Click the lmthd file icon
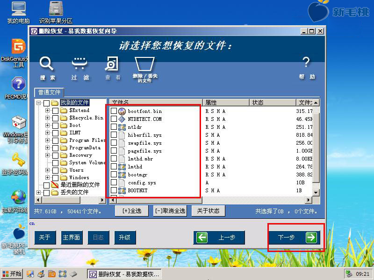Screen dimensions: 374x280 point(122,167)
